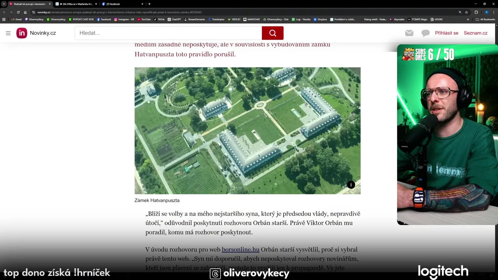
Task: Click the image info icon on castle photo
Action: [x=351, y=185]
